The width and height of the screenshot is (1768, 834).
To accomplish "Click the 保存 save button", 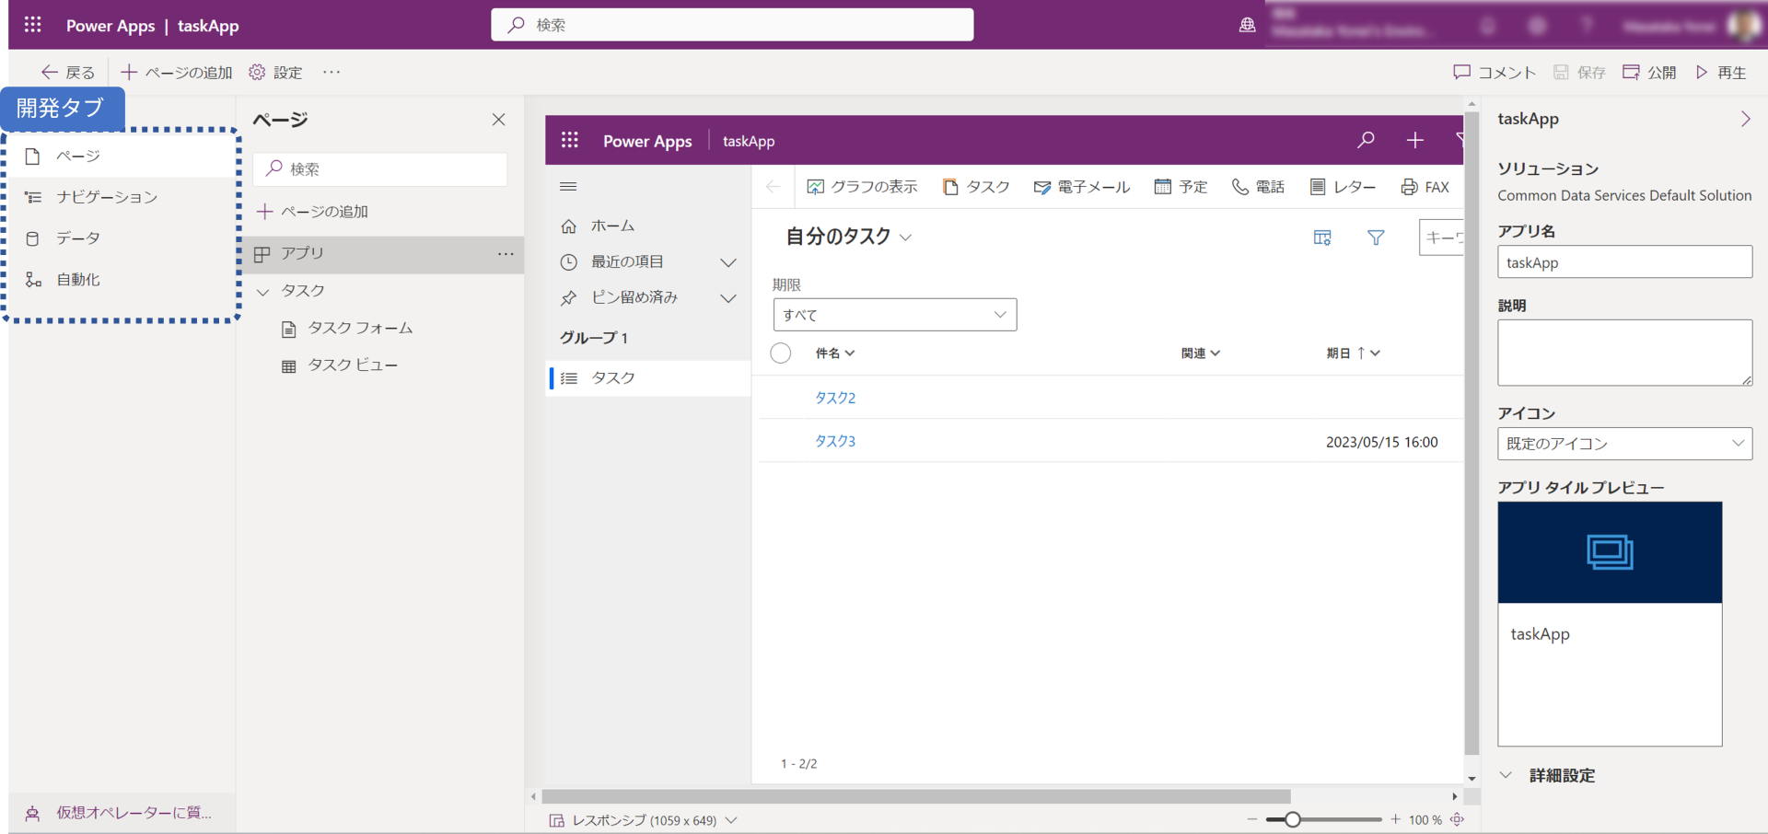I will (x=1579, y=72).
